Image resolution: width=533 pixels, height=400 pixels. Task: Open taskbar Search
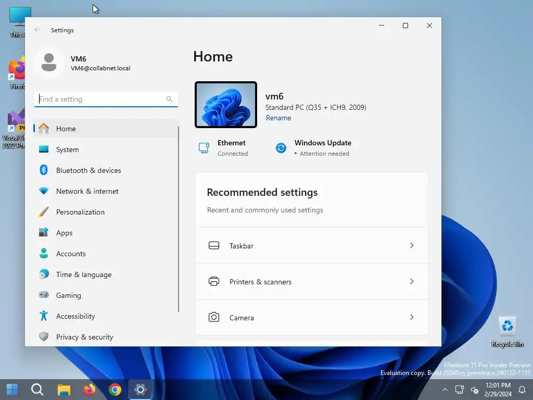point(37,390)
